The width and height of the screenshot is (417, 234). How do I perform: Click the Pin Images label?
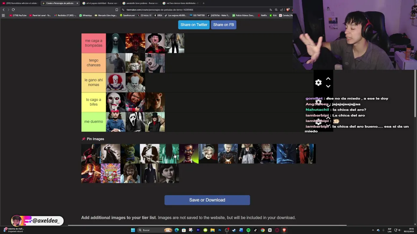click(95, 139)
